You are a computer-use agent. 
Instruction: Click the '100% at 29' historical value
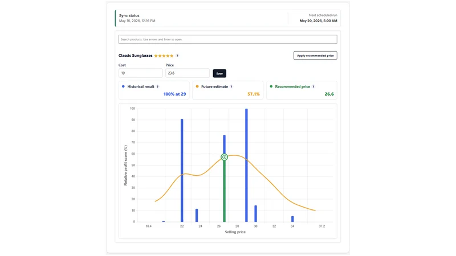click(174, 94)
